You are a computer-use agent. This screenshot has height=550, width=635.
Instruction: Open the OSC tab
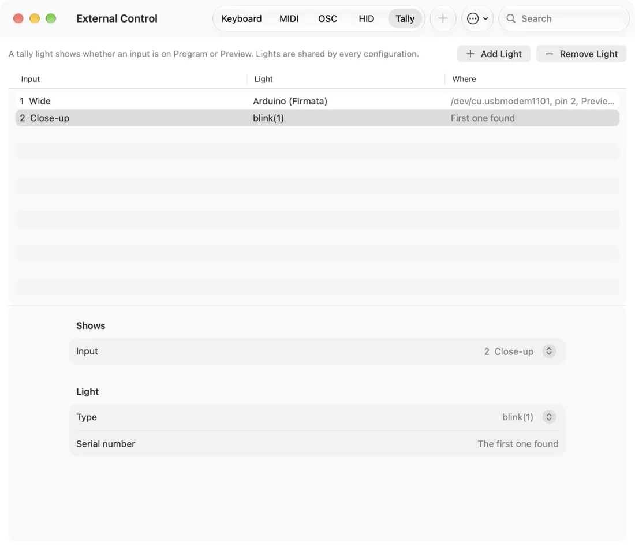(328, 18)
